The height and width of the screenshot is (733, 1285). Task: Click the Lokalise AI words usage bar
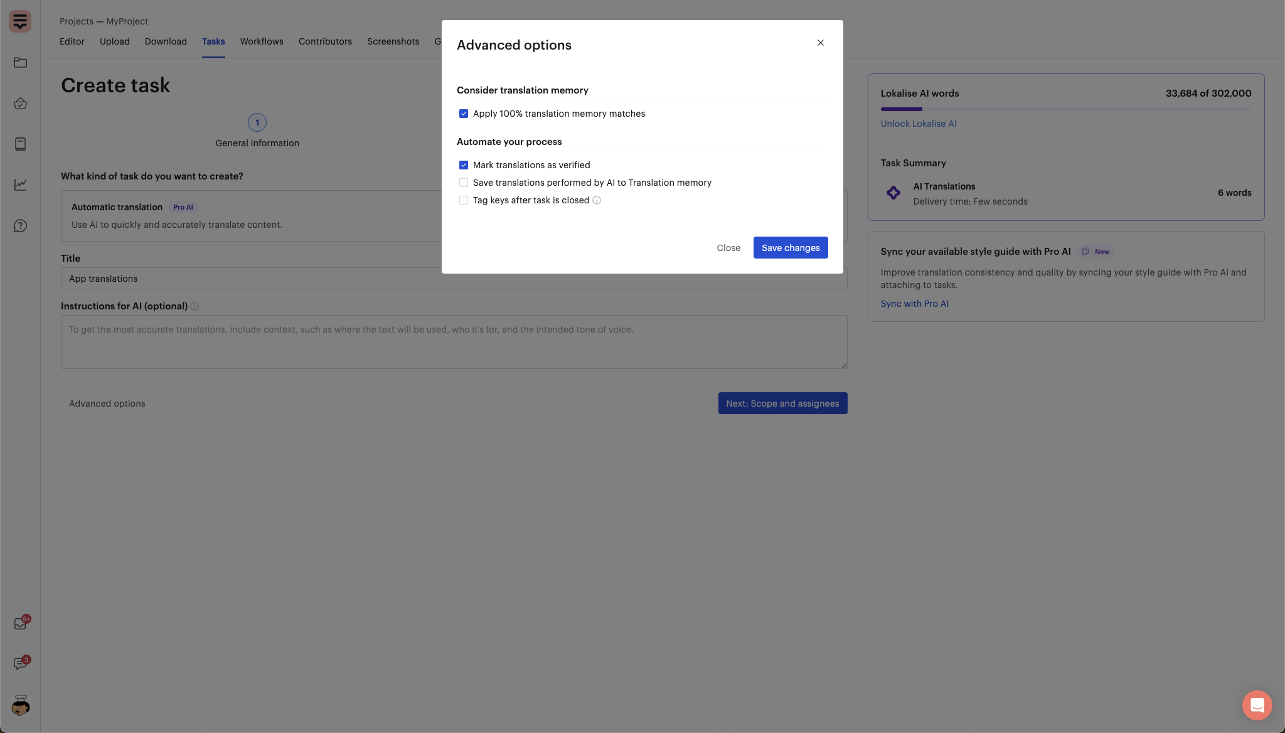(1065, 109)
